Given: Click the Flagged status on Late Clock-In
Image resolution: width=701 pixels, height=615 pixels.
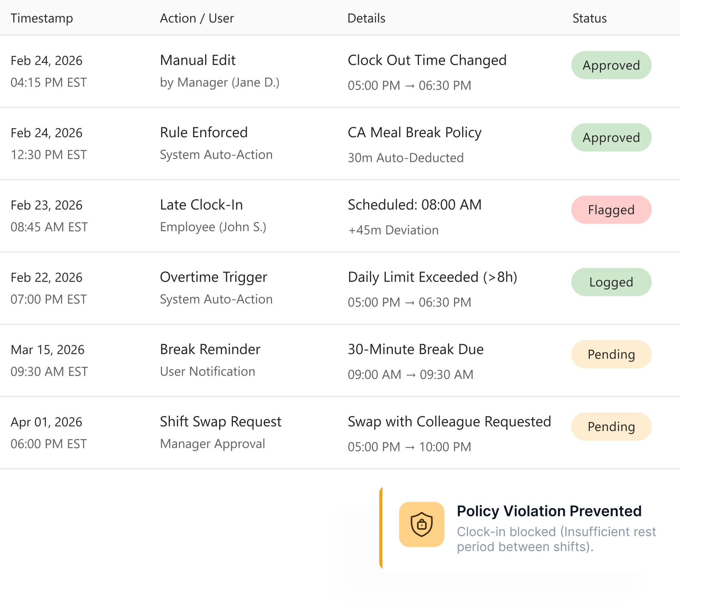Looking at the screenshot, I should click(x=611, y=210).
